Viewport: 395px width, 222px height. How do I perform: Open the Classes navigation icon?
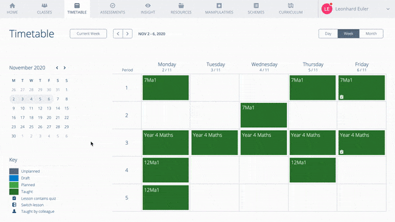coord(44,5)
